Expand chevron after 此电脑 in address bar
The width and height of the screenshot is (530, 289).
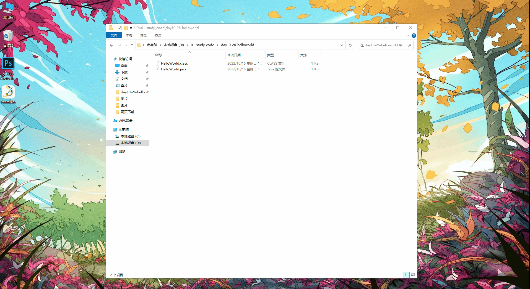coord(160,45)
